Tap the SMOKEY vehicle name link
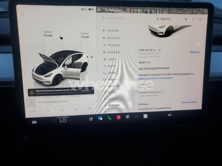The width and height of the screenshot is (222, 166). pyautogui.click(x=195, y=52)
